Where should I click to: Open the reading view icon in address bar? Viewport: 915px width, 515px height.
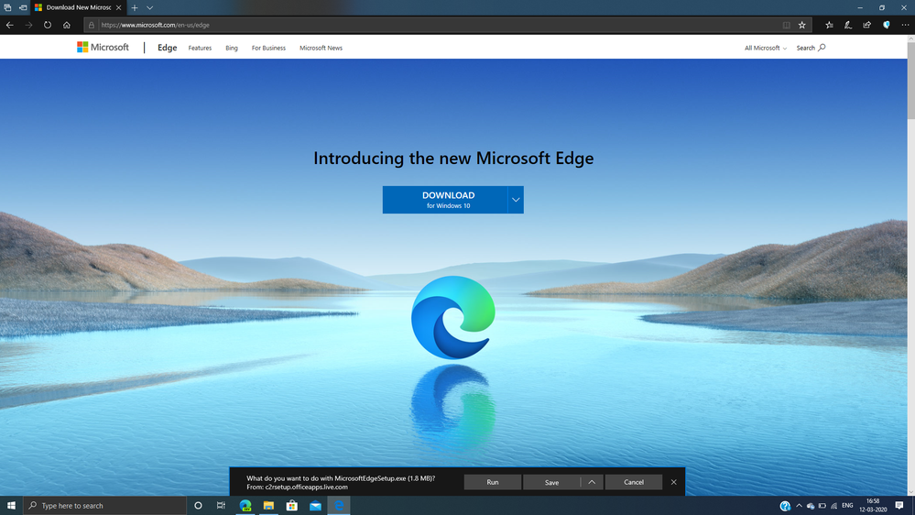tap(786, 25)
